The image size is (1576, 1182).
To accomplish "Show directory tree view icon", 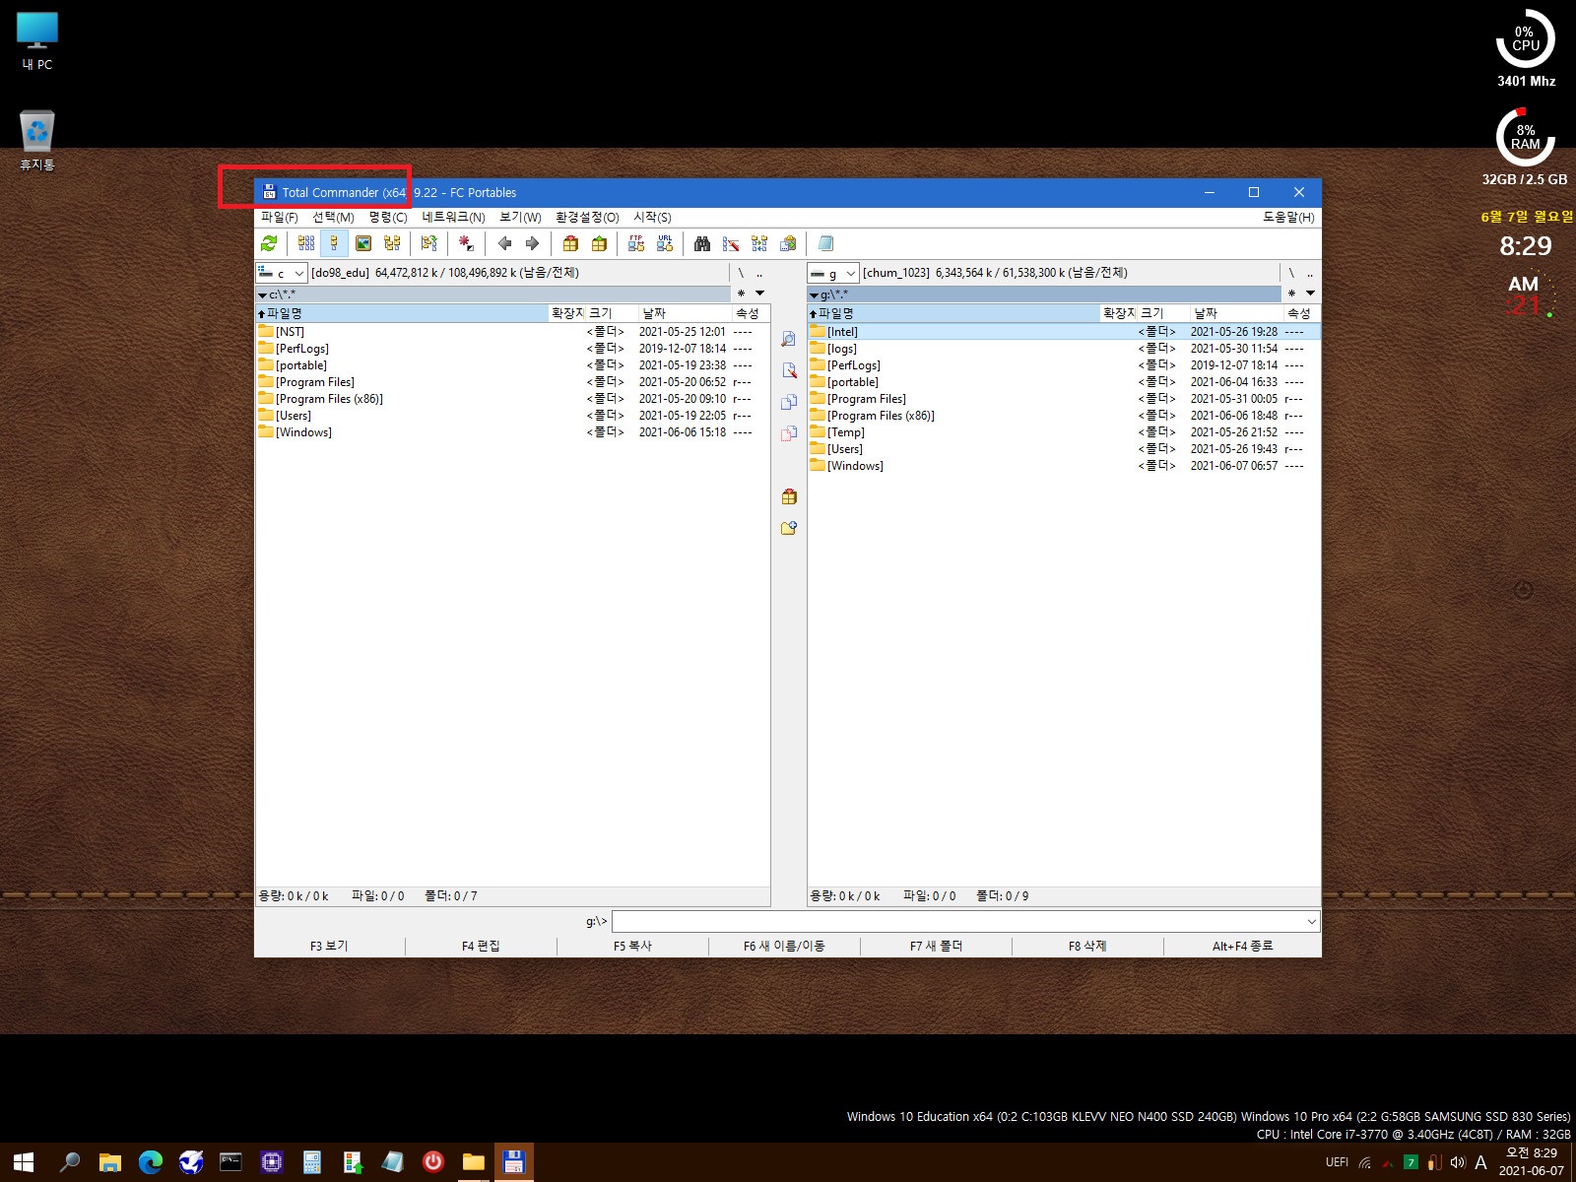I will tap(392, 243).
